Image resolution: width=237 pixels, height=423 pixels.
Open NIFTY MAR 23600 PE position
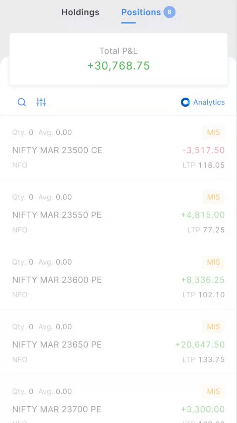[57, 280]
